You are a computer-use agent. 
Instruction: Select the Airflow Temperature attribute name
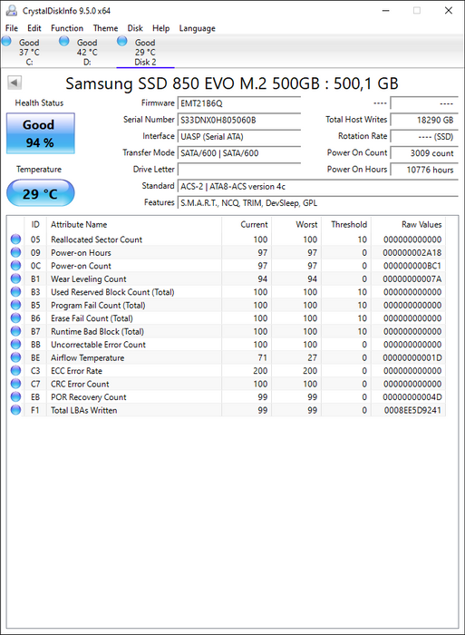pyautogui.click(x=87, y=357)
